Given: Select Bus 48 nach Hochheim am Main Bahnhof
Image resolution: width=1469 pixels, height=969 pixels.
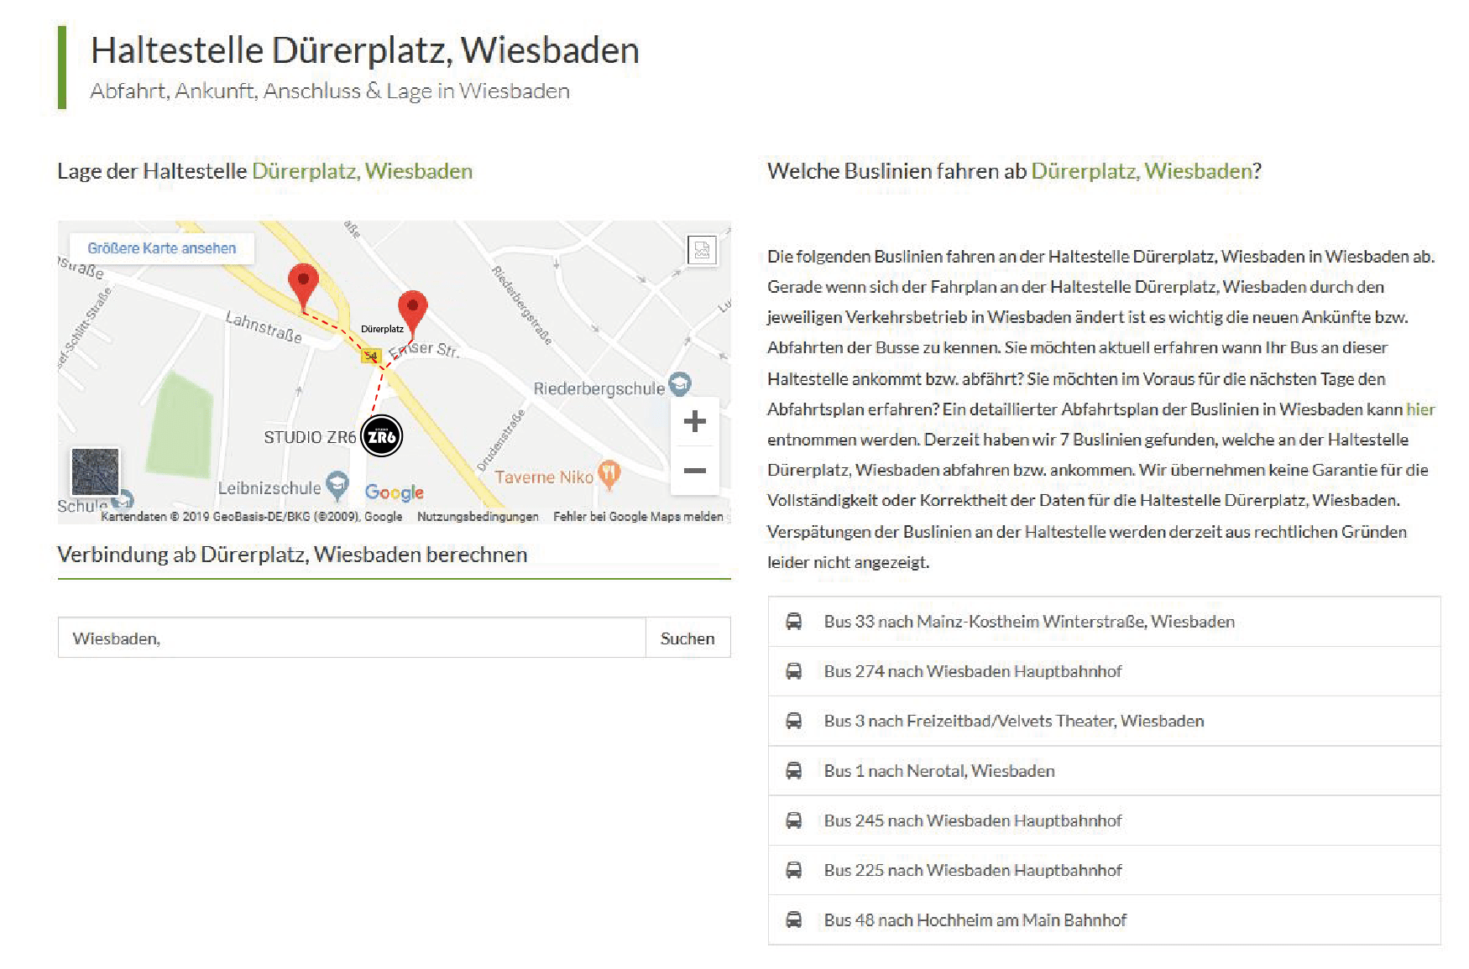Looking at the screenshot, I should click(1104, 920).
